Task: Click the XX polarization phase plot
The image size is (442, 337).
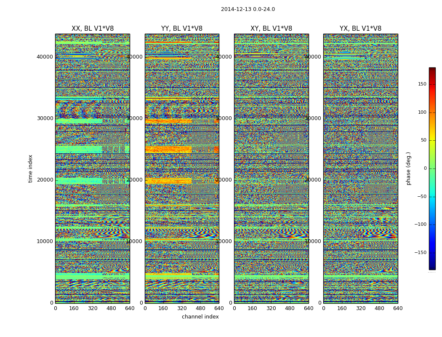Action: [93, 168]
